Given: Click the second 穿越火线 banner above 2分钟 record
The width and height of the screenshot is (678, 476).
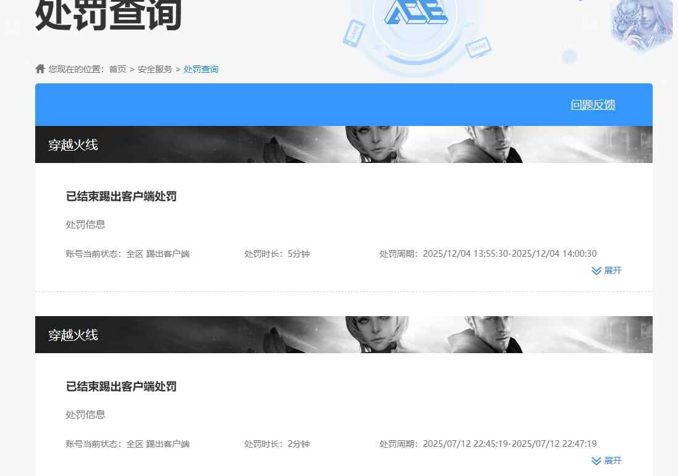Looking at the screenshot, I should pos(344,335).
